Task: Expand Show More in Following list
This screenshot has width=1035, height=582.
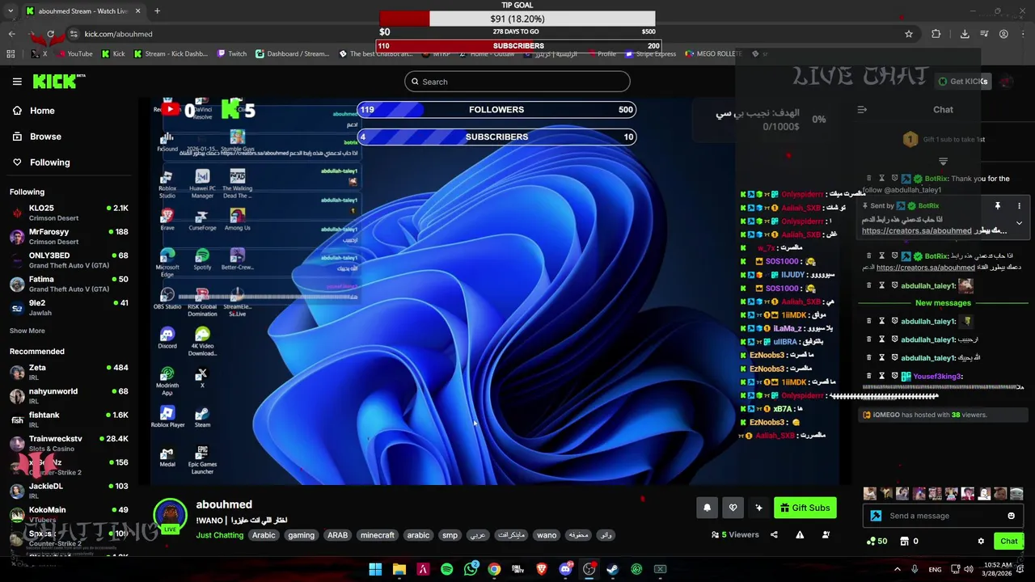Action: coord(27,331)
